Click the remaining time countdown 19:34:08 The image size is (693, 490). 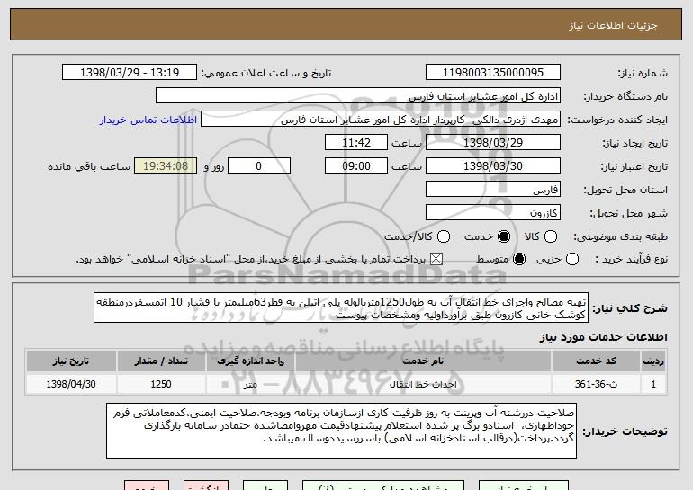tap(166, 166)
